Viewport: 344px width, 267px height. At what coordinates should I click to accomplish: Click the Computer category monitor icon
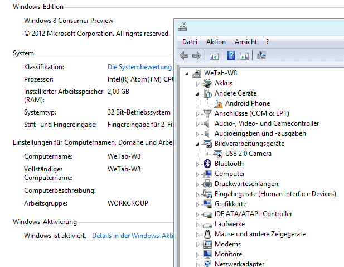(207, 174)
